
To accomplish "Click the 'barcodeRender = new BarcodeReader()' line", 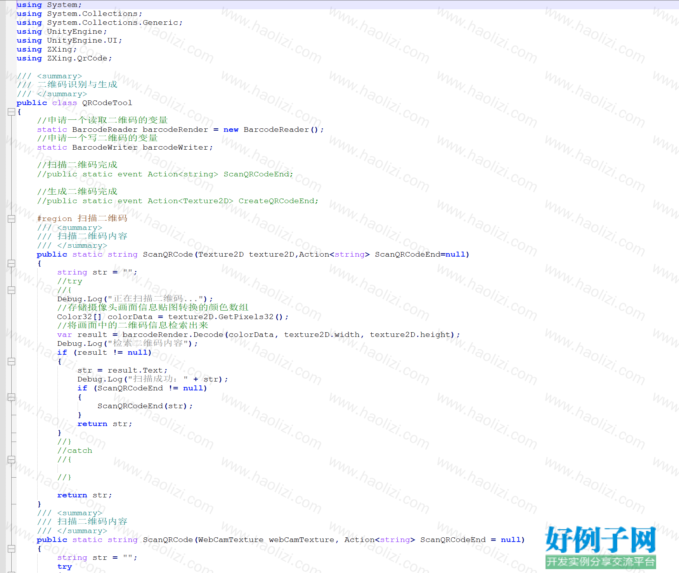I will click(x=180, y=129).
